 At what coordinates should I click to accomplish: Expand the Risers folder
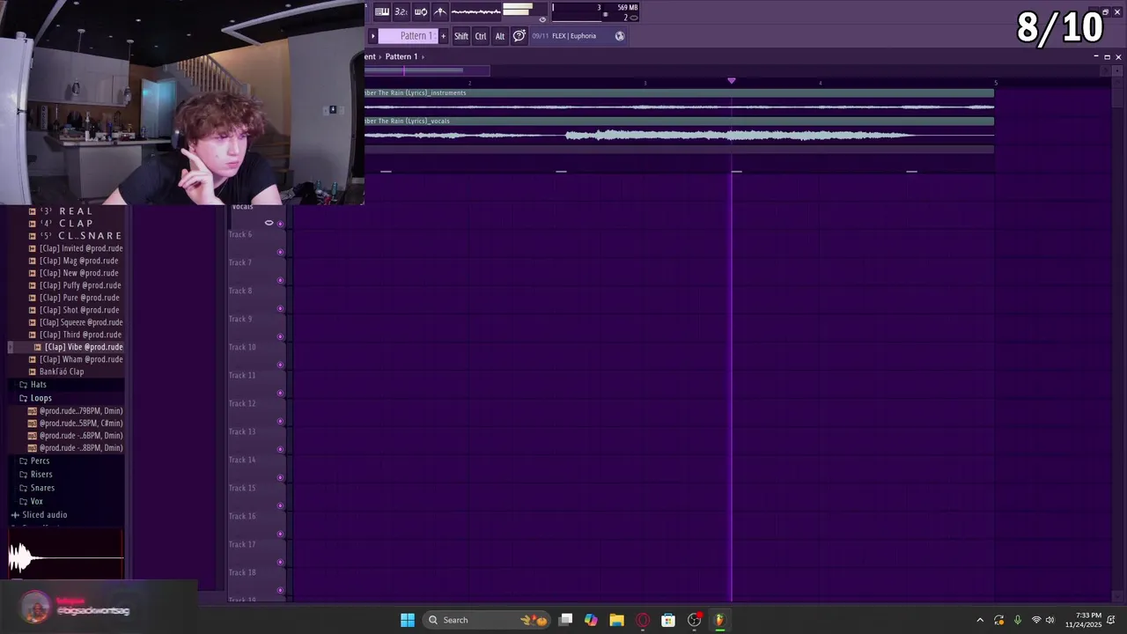click(x=36, y=475)
